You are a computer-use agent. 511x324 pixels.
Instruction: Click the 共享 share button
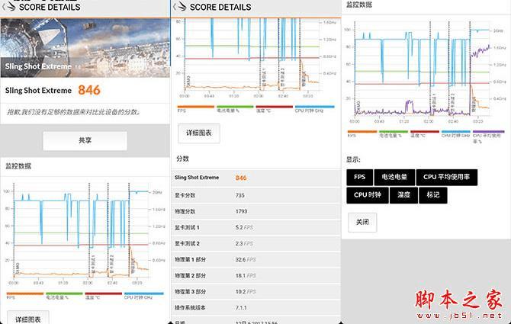85,141
